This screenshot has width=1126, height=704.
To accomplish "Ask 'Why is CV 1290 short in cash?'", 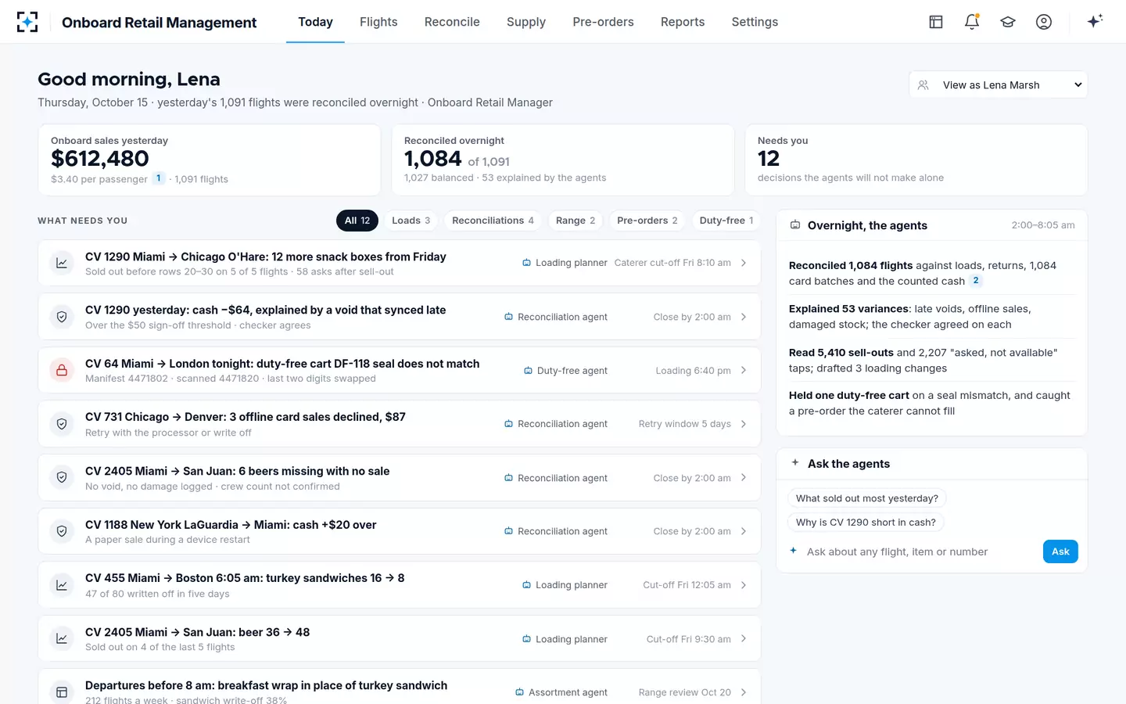I will pyautogui.click(x=866, y=523).
